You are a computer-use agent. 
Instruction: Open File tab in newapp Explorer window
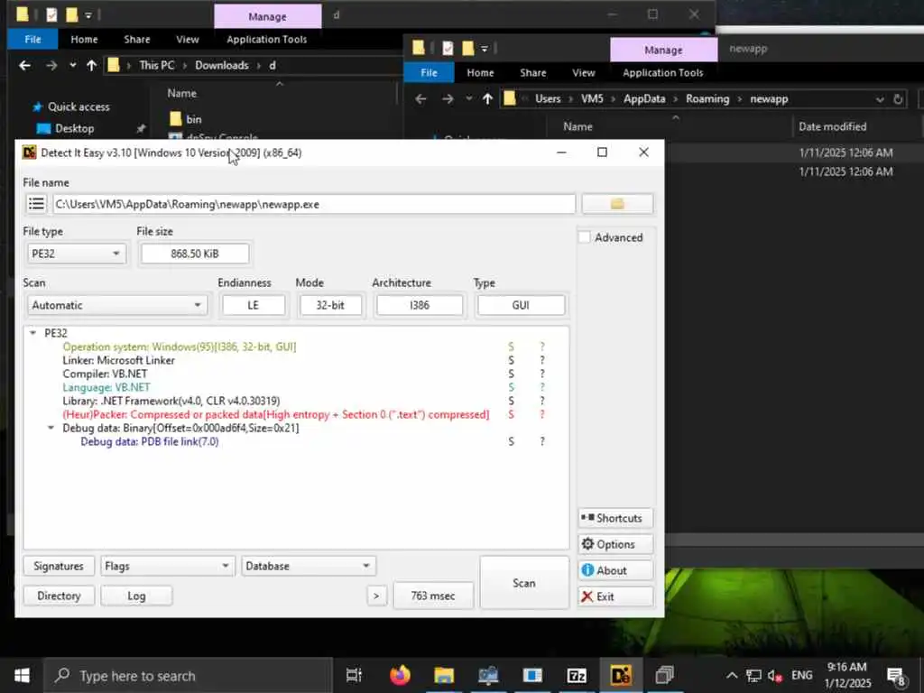tap(429, 72)
